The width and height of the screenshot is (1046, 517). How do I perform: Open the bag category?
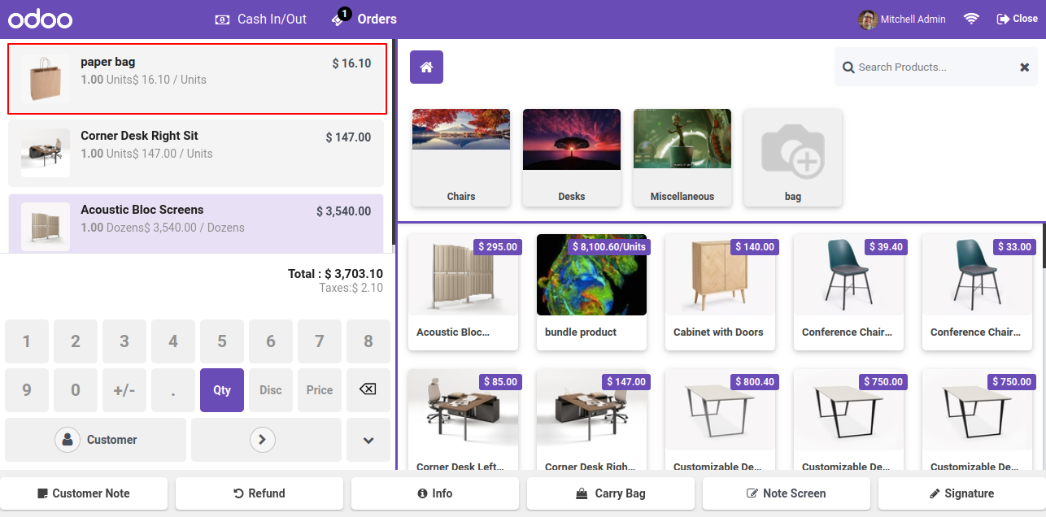click(793, 158)
